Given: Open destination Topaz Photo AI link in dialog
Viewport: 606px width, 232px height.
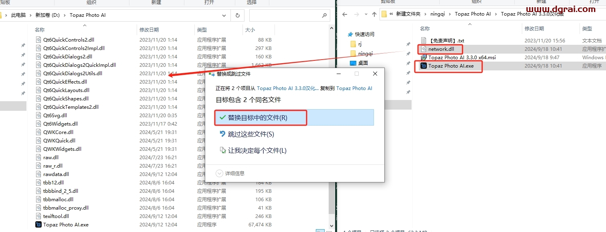Looking at the screenshot, I should pyautogui.click(x=354, y=88).
